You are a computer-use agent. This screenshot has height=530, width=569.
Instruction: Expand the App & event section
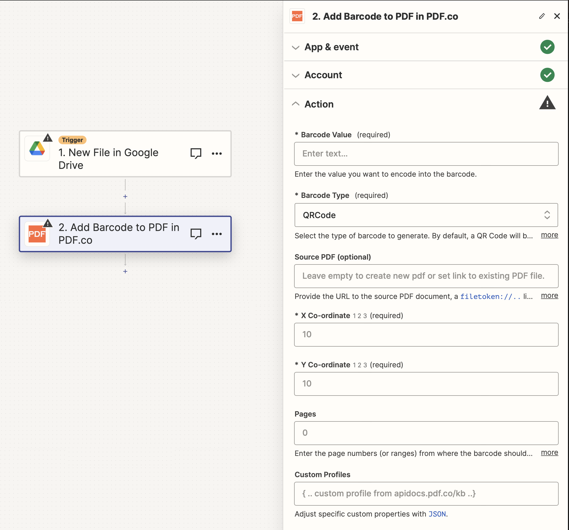[296, 47]
